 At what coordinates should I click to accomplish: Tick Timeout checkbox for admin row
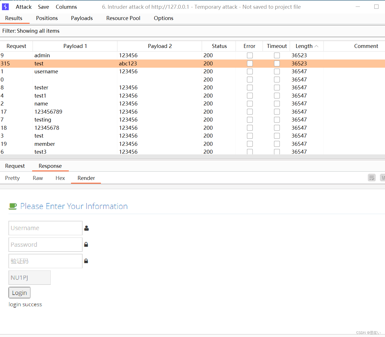click(277, 56)
